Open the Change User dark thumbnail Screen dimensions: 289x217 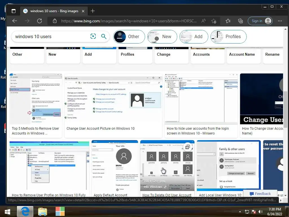262,99
